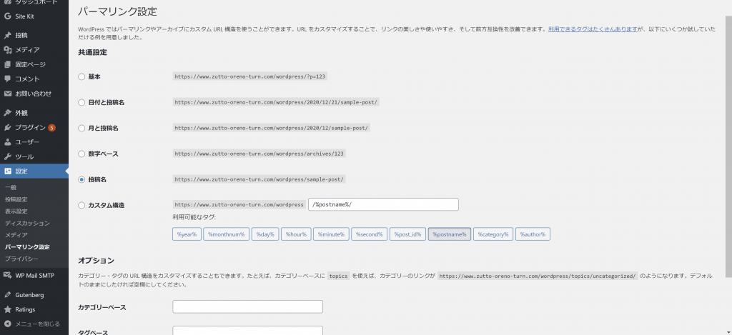This screenshot has width=732, height=335.
Task: Click the カテゴリーベース input field
Action: [x=247, y=306]
